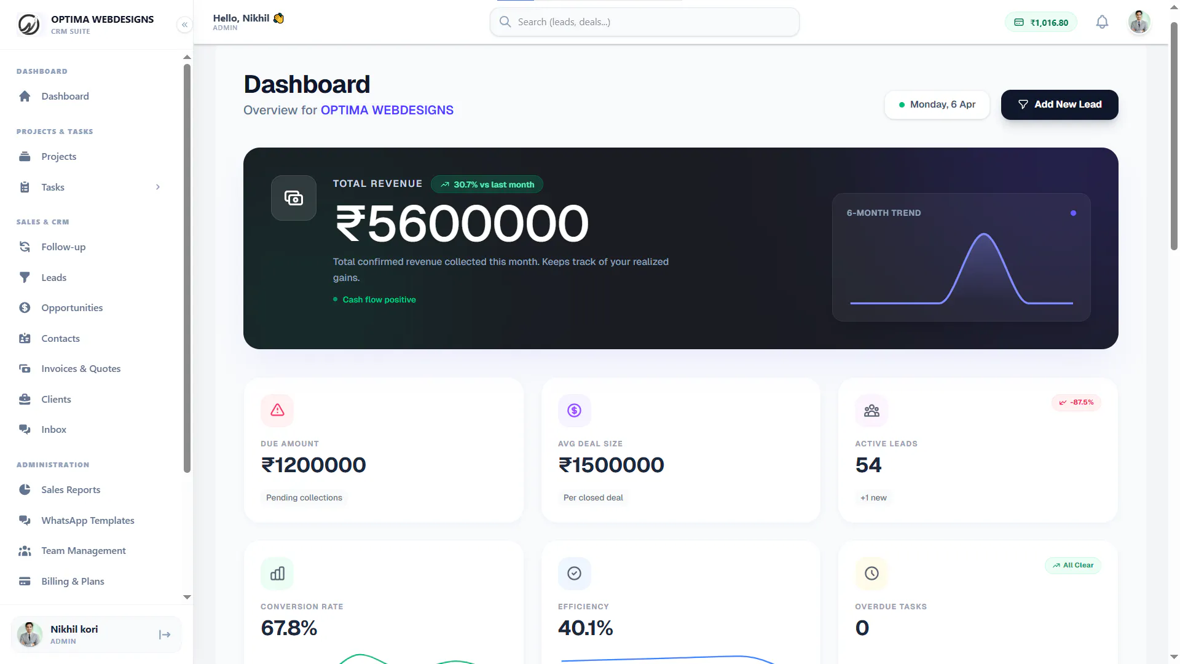The width and height of the screenshot is (1180, 664).
Task: Click the OPTIMA WEBDESIGNS overview link
Action: tap(387, 111)
